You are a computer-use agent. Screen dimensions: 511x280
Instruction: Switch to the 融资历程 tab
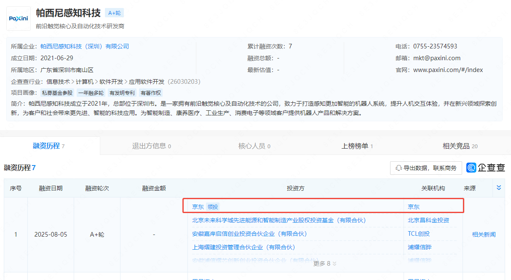[49, 146]
